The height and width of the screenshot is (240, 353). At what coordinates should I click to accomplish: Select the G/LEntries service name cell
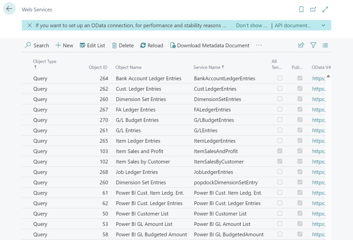(x=206, y=130)
